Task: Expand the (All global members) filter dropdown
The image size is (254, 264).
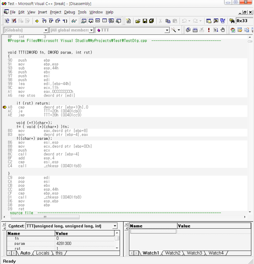Action: pyautogui.click(x=91, y=30)
